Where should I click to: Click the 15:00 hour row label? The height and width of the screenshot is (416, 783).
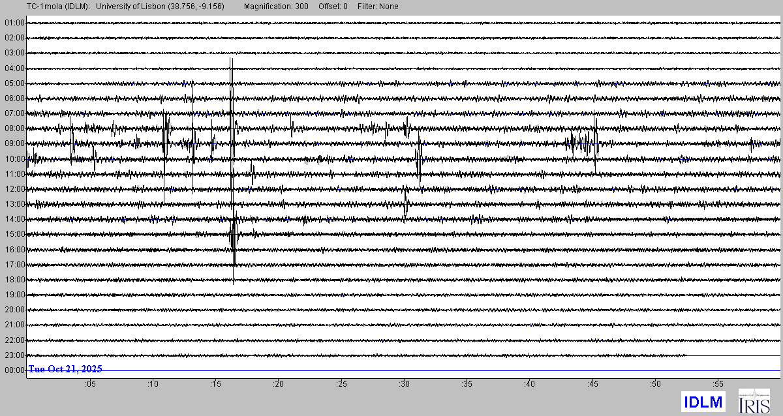14,234
